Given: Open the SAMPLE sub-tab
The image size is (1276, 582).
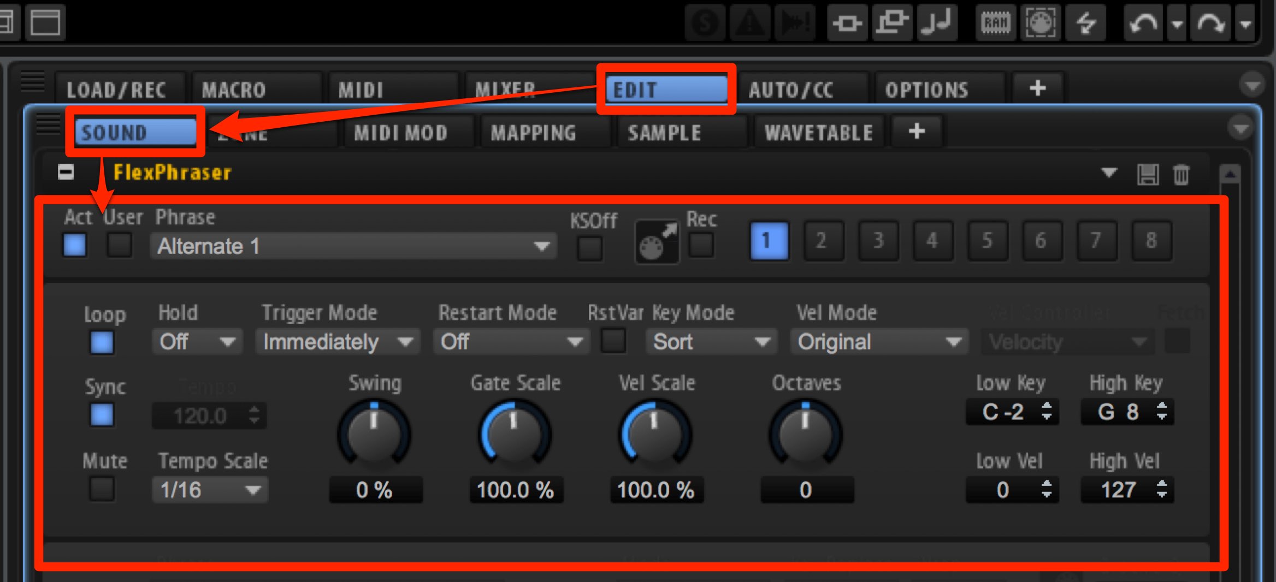Looking at the screenshot, I should click(681, 133).
